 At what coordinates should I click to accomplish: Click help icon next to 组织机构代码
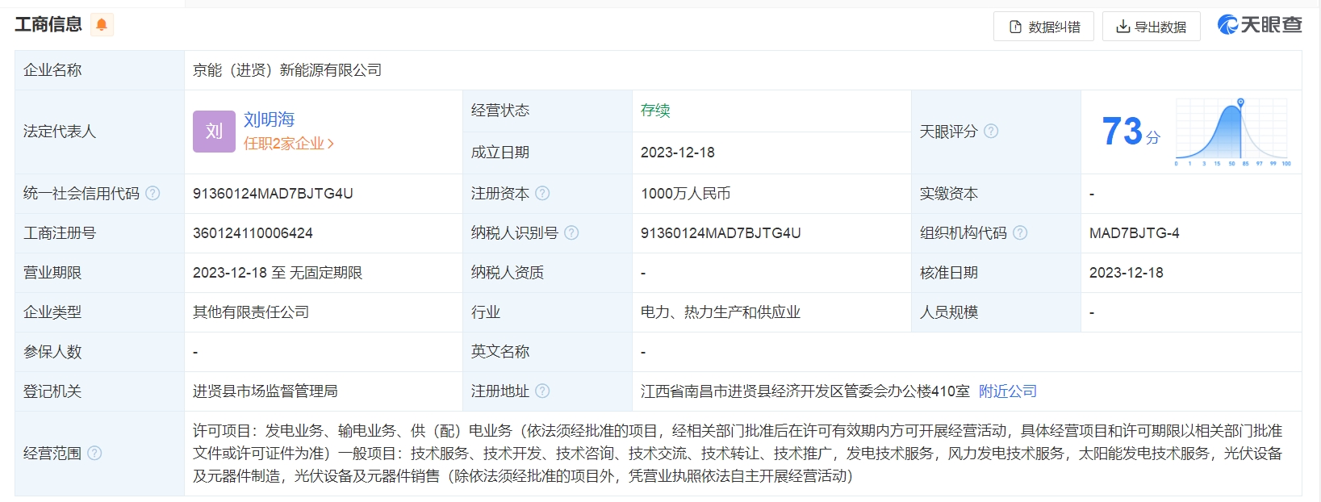click(x=1020, y=233)
